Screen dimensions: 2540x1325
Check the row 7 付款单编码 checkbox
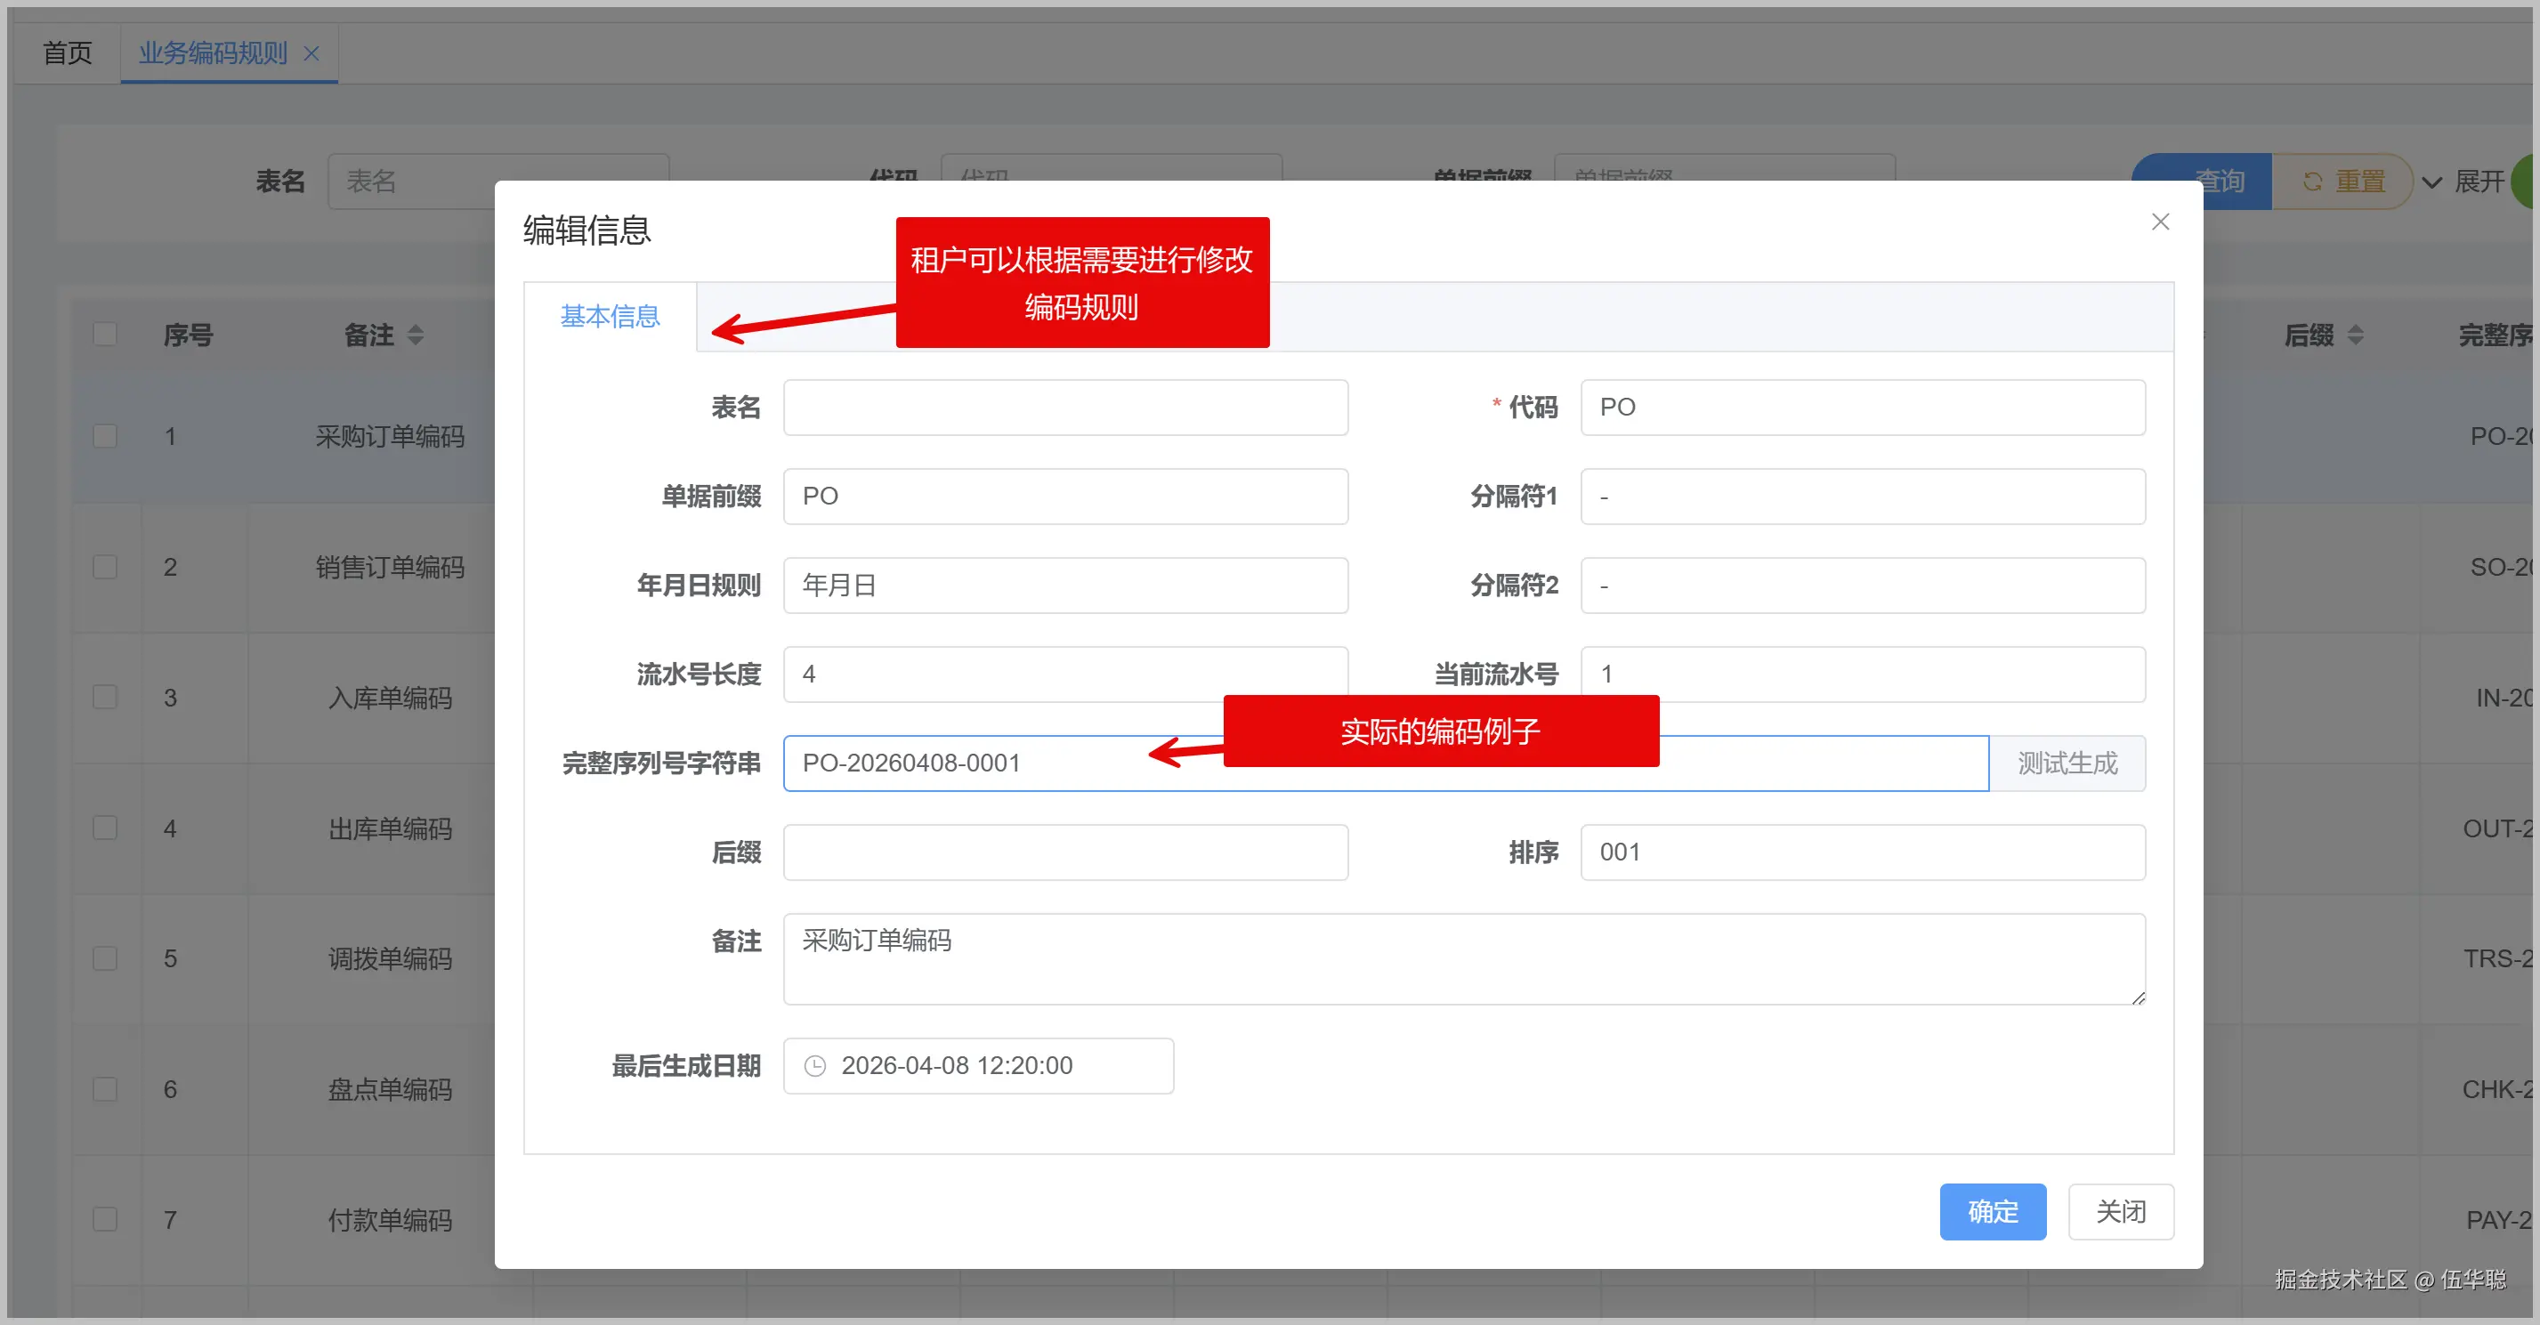(x=104, y=1219)
